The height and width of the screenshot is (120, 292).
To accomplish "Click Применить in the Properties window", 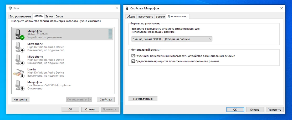I will [x=274, y=110].
